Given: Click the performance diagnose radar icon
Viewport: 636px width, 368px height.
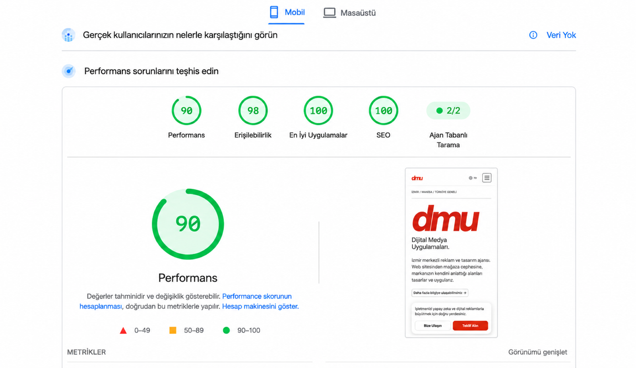Looking at the screenshot, I should coord(69,71).
